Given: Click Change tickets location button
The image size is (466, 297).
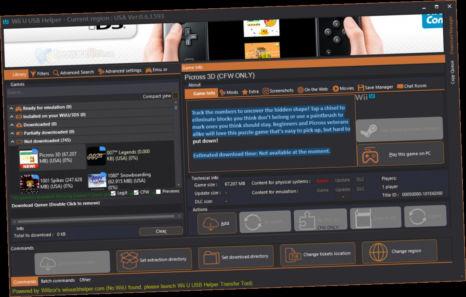Looking at the screenshot, I should (x=318, y=254).
